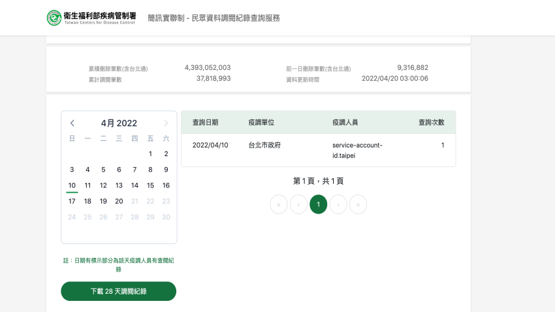Select April 6 on the calendar
This screenshot has height=312, width=555.
[x=119, y=170]
